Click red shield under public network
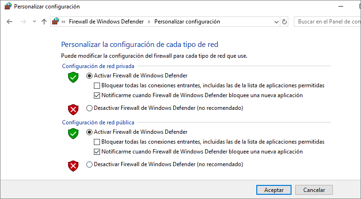The height and width of the screenshot is (199, 361). pos(73,166)
